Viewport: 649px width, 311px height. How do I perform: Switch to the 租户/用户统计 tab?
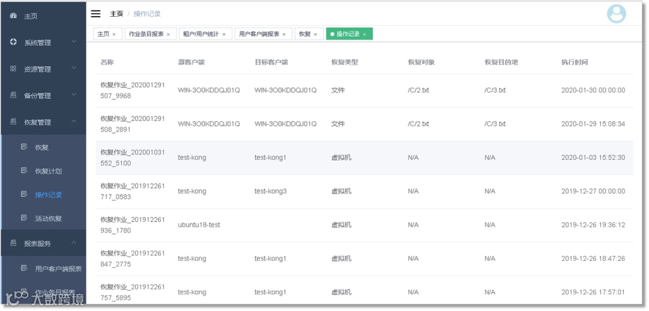click(206, 34)
